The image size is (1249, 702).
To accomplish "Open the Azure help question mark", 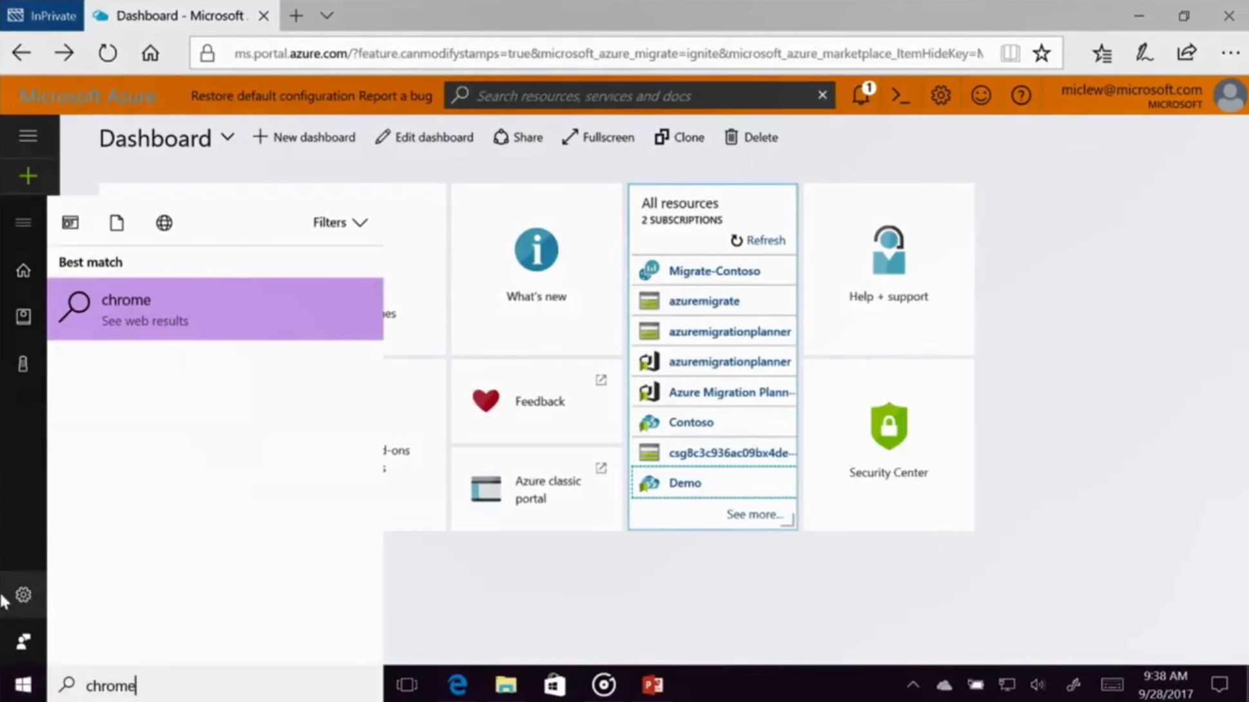I will pyautogui.click(x=1021, y=95).
